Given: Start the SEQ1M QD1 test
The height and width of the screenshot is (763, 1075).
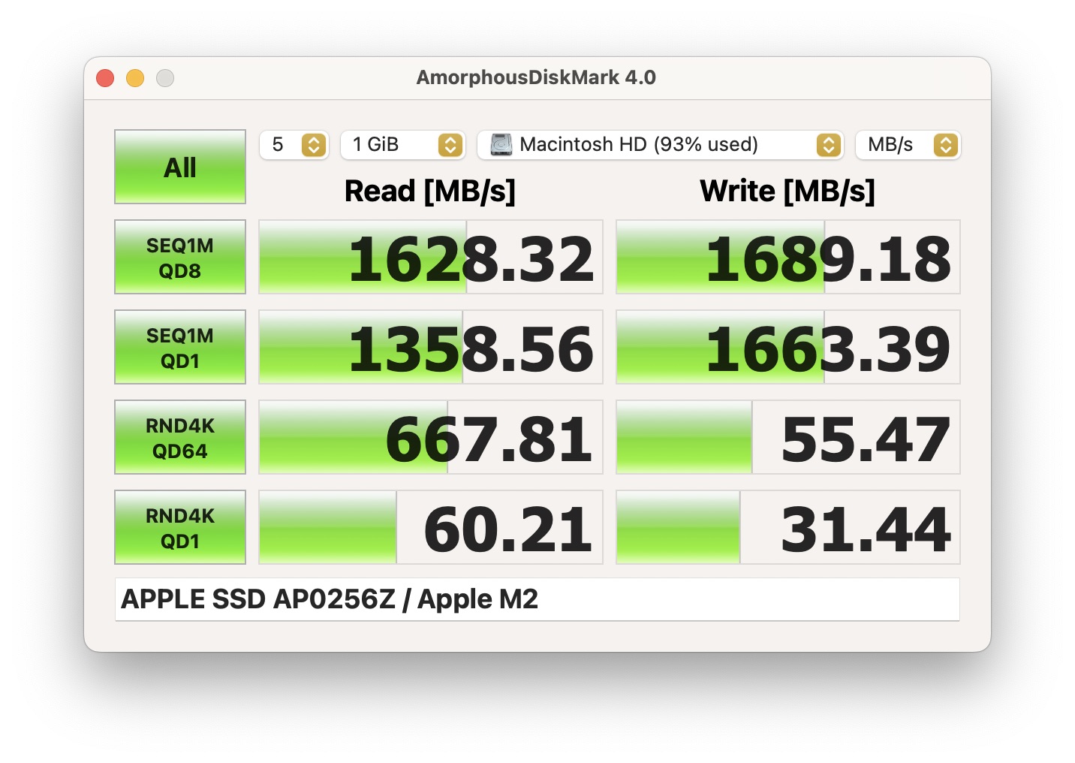Looking at the screenshot, I should 180,347.
